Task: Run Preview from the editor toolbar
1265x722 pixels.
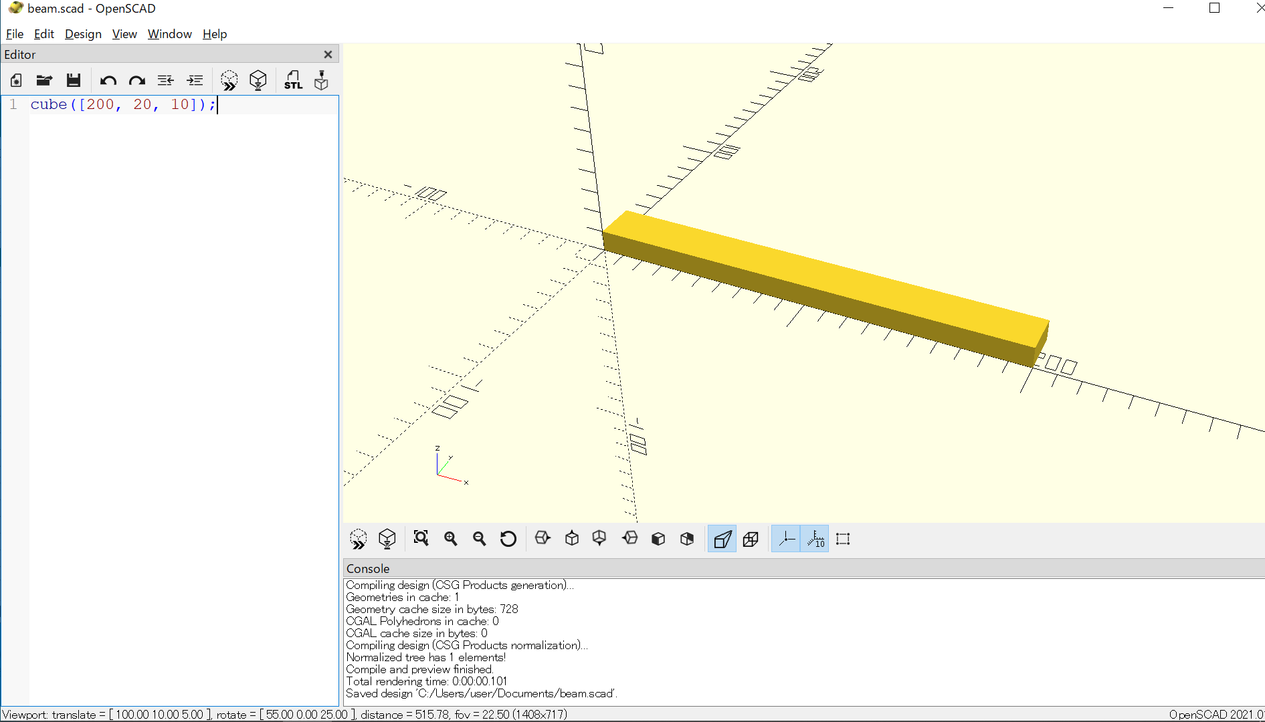Action: click(x=229, y=81)
